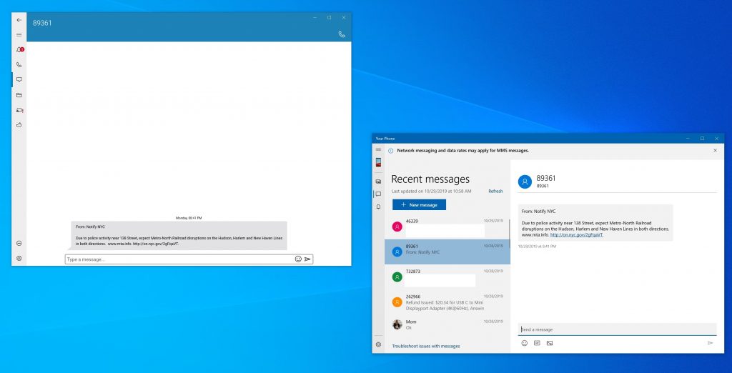Click the Refresh link
Viewport: 732px width, 373px height.
(x=495, y=192)
